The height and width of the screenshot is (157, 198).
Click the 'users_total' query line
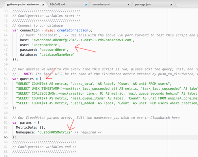coord(94,84)
